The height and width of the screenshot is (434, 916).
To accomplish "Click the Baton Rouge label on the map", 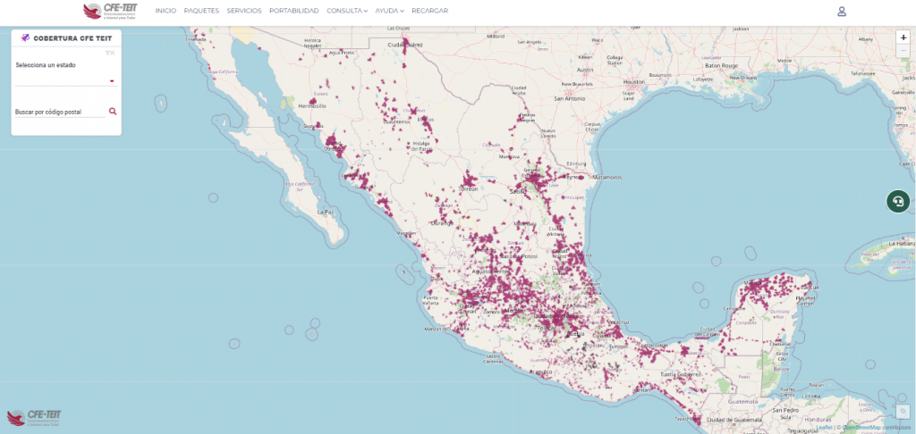I will (722, 65).
